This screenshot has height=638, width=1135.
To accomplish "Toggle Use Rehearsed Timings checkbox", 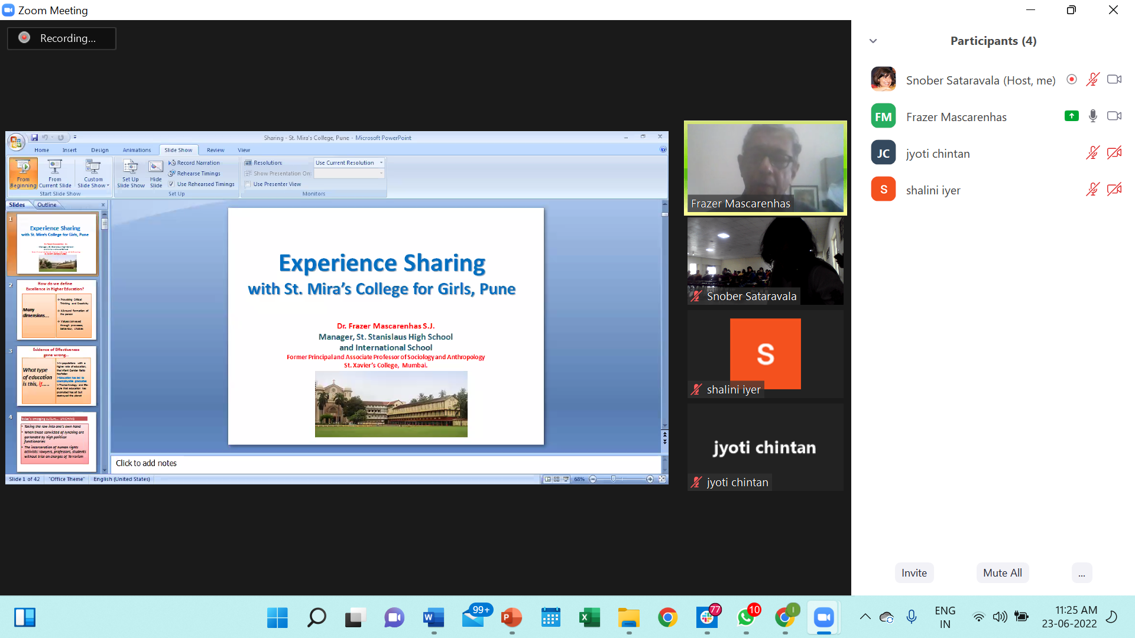I will (x=171, y=184).
